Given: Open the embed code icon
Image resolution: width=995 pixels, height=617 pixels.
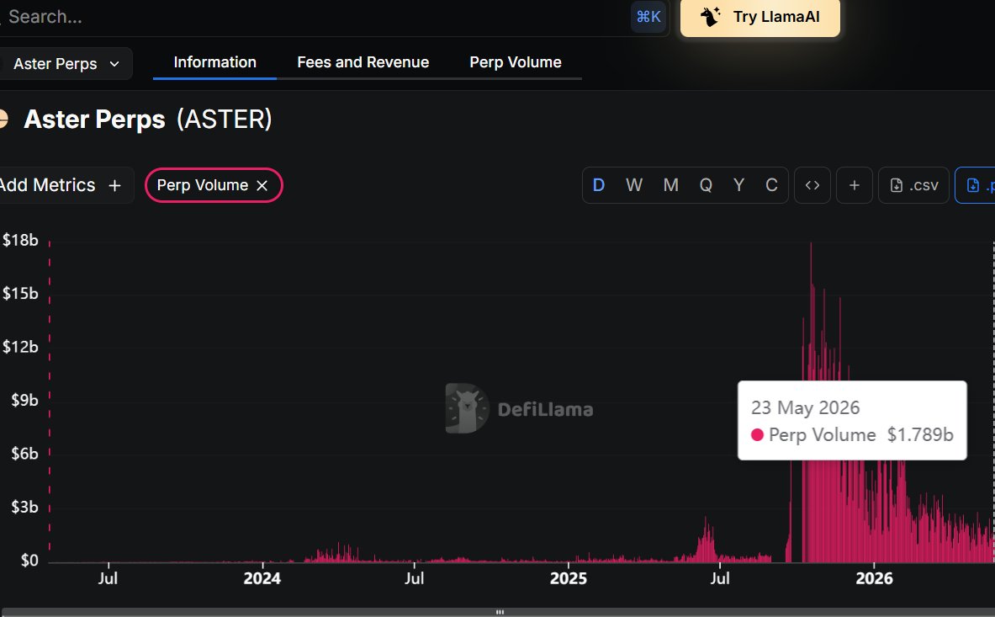Looking at the screenshot, I should 812,185.
